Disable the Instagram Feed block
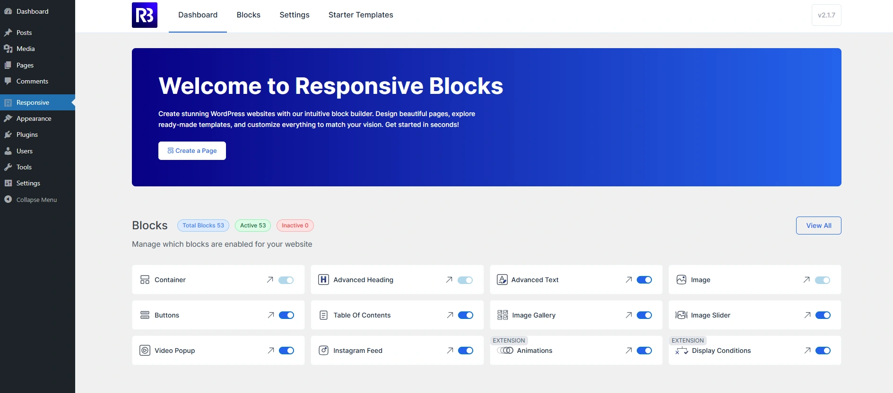This screenshot has height=393, width=893. 466,351
